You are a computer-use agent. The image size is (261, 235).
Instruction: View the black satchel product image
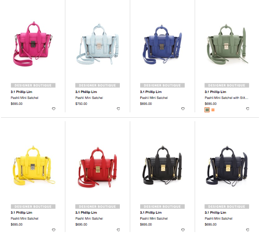tap(162, 165)
